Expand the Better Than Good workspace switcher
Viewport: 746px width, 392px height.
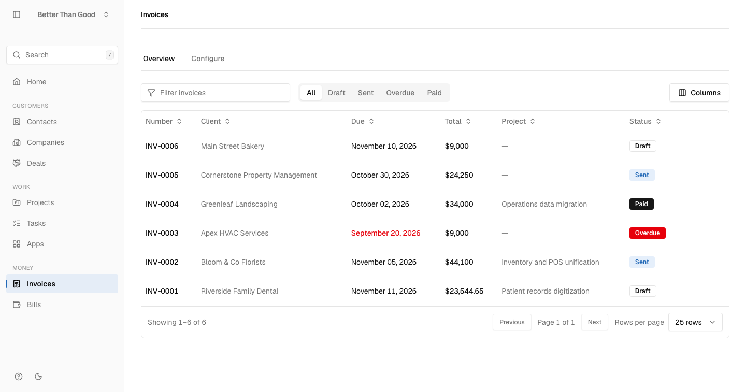(73, 14)
